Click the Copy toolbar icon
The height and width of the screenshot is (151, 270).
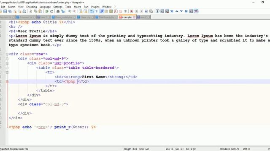35,11
